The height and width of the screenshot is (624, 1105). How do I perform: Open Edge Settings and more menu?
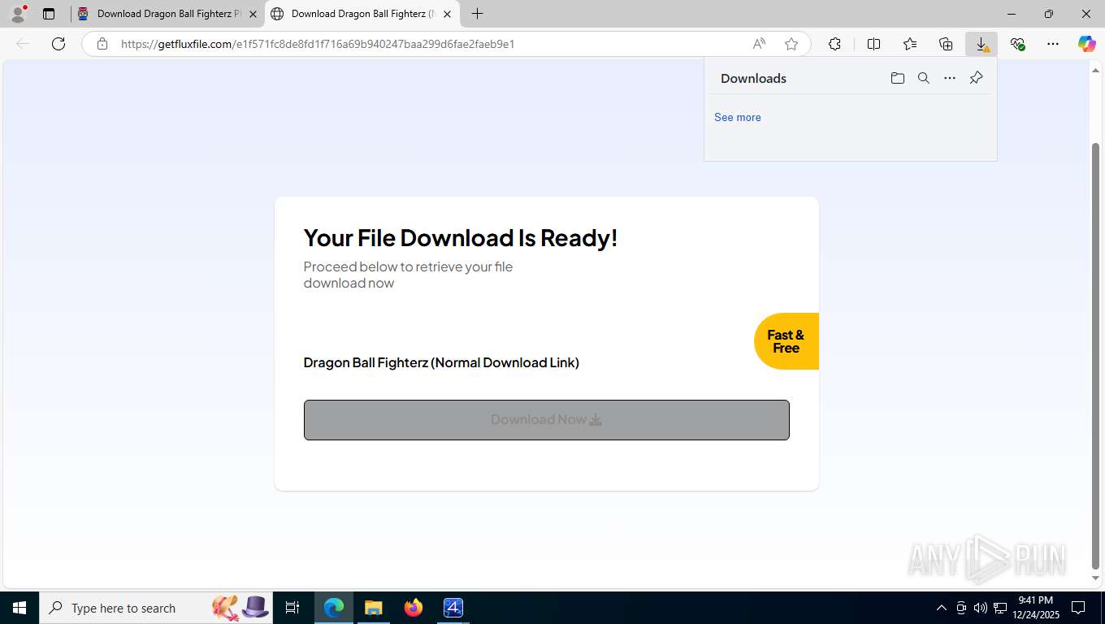(x=1053, y=44)
